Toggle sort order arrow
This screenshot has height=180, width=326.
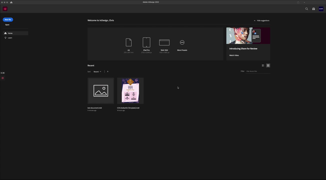tap(108, 71)
